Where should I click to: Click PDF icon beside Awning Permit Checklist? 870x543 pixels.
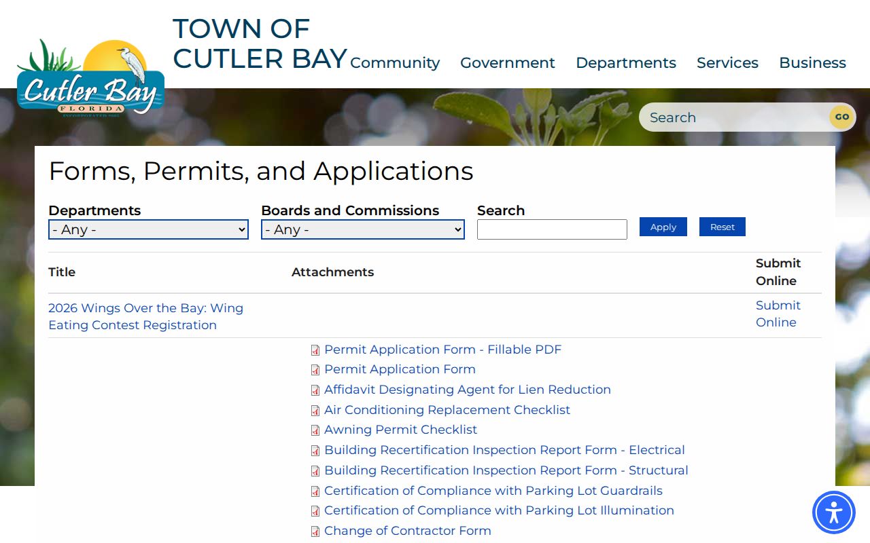tap(315, 430)
